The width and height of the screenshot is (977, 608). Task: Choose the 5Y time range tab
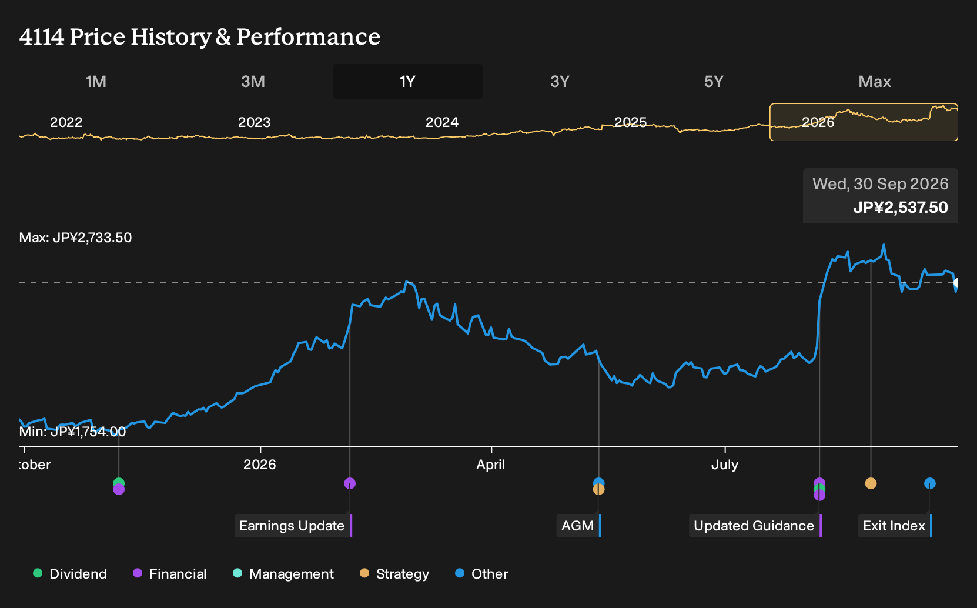coord(714,81)
